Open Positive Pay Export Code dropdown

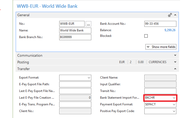(x=174, y=111)
